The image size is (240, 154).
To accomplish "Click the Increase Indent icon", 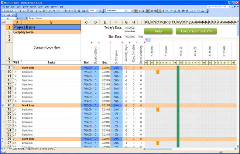I will tap(187, 11).
